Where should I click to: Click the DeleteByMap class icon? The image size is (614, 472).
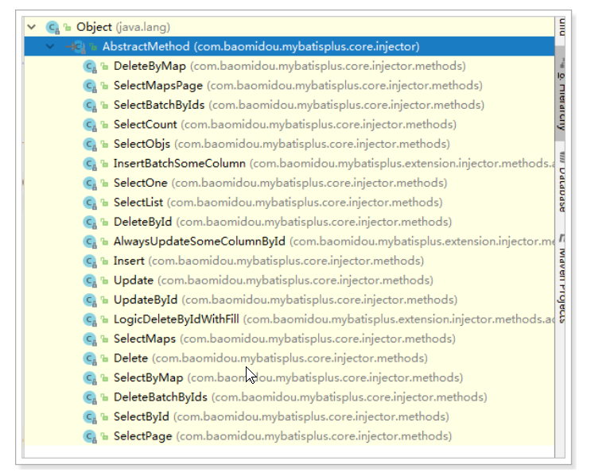tap(90, 67)
